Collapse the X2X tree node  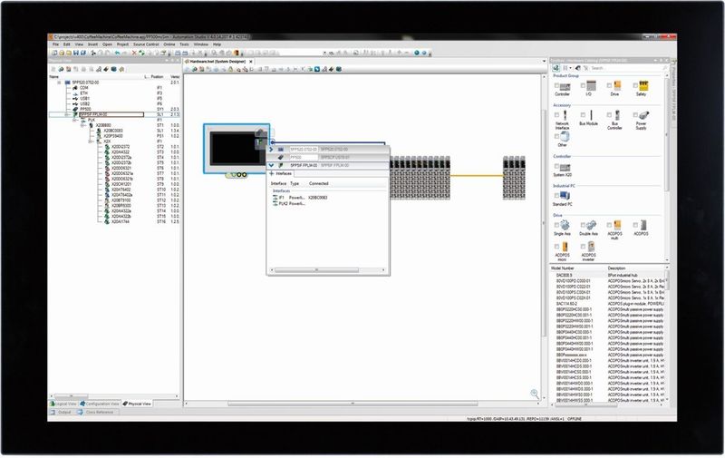click(x=91, y=141)
